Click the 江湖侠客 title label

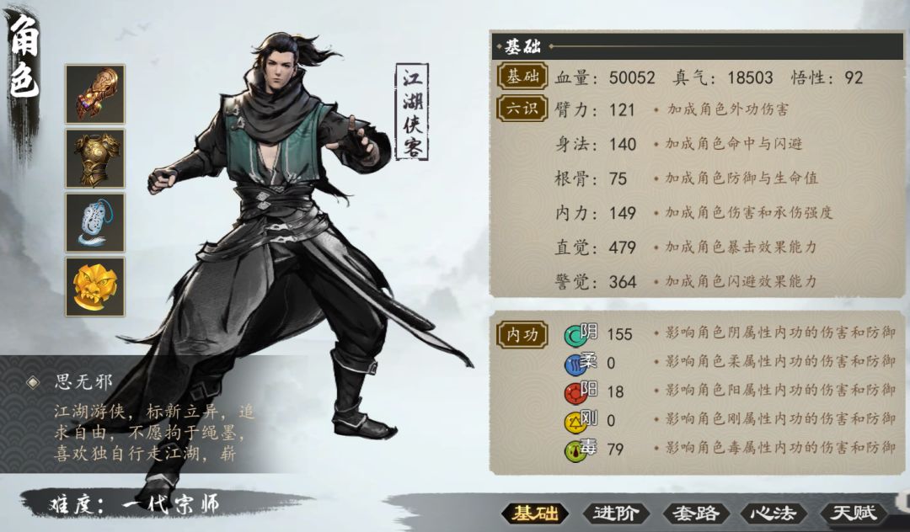pos(412,112)
